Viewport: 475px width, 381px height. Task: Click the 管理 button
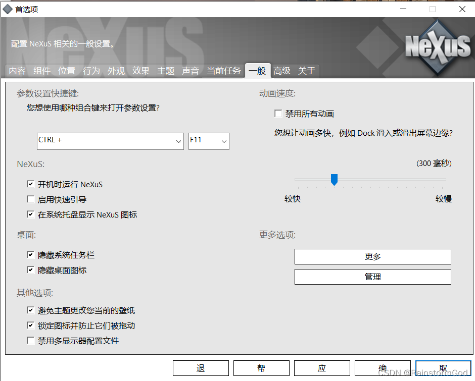(x=373, y=277)
